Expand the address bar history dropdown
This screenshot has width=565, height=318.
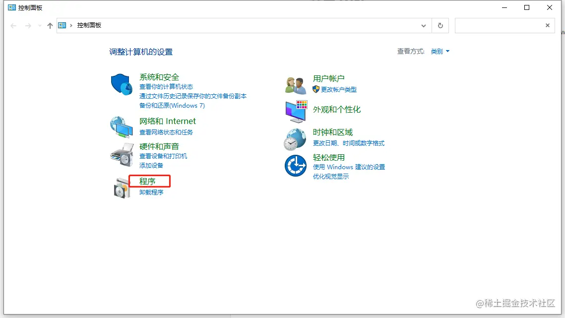pyautogui.click(x=424, y=26)
